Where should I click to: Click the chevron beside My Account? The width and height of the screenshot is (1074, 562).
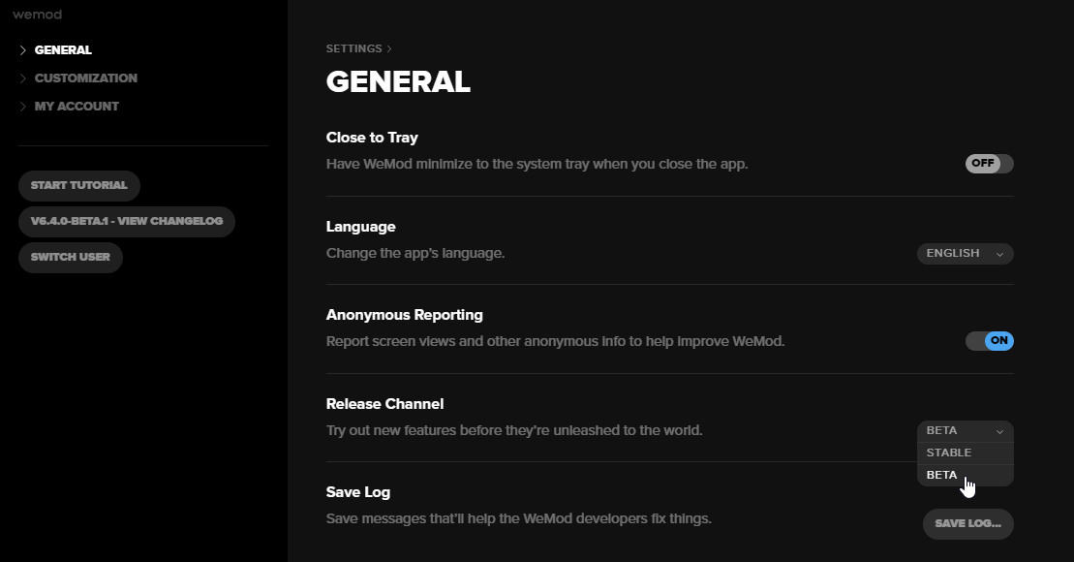click(x=23, y=107)
